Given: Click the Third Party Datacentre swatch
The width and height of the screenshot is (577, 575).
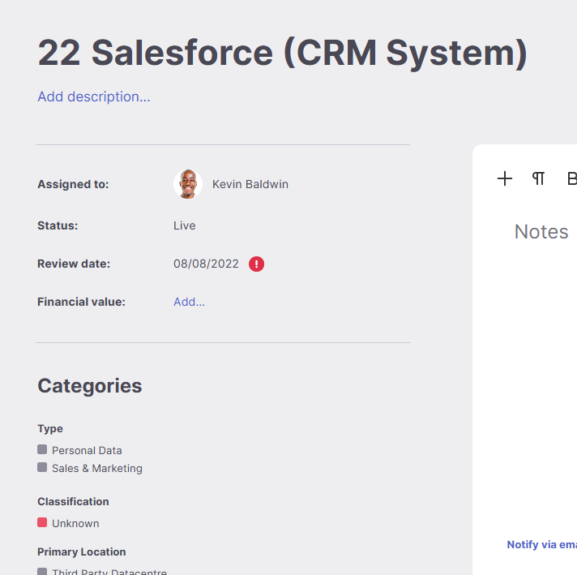Looking at the screenshot, I should (x=42, y=571).
